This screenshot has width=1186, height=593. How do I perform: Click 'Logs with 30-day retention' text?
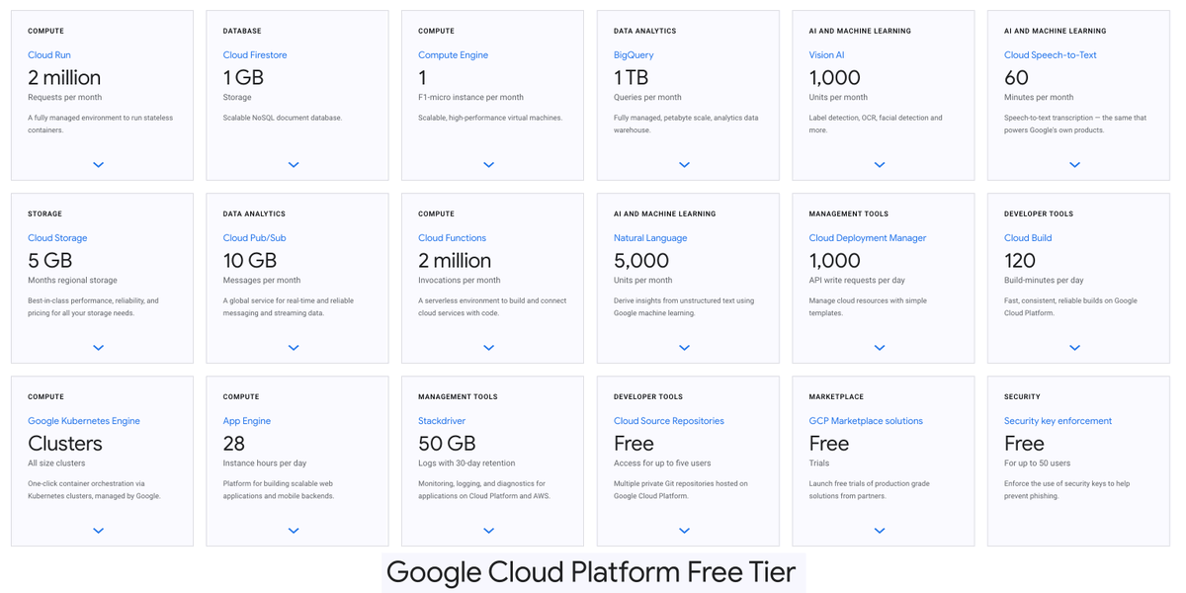coord(466,464)
